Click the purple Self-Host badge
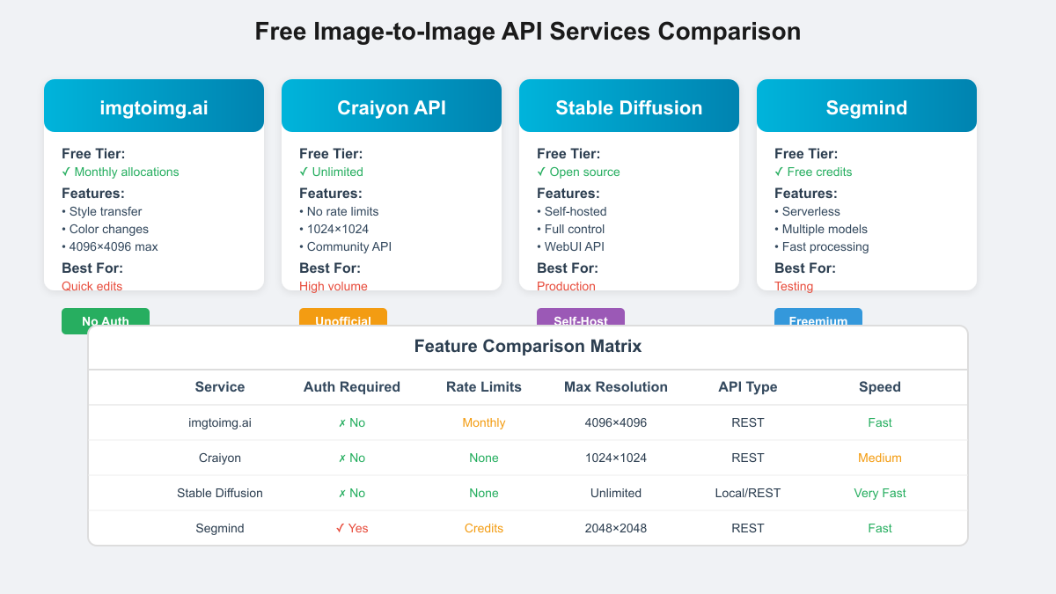The image size is (1056, 594). pyautogui.click(x=581, y=317)
